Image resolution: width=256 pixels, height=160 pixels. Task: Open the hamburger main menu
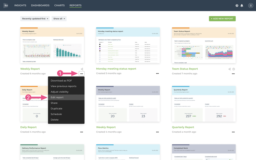tap(251, 5)
